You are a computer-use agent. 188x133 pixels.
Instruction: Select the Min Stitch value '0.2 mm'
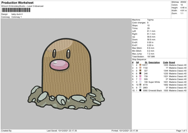[151, 51]
